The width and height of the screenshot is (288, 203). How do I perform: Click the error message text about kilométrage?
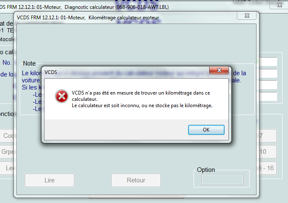(142, 99)
